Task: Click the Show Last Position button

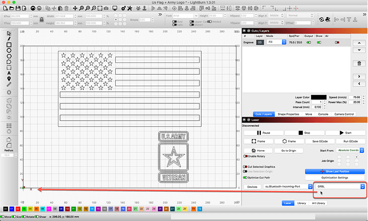Action: point(335,171)
